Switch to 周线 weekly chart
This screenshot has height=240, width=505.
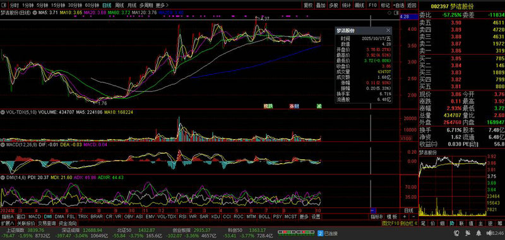pyautogui.click(x=119, y=5)
